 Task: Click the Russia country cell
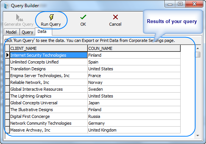[x=134, y=116]
